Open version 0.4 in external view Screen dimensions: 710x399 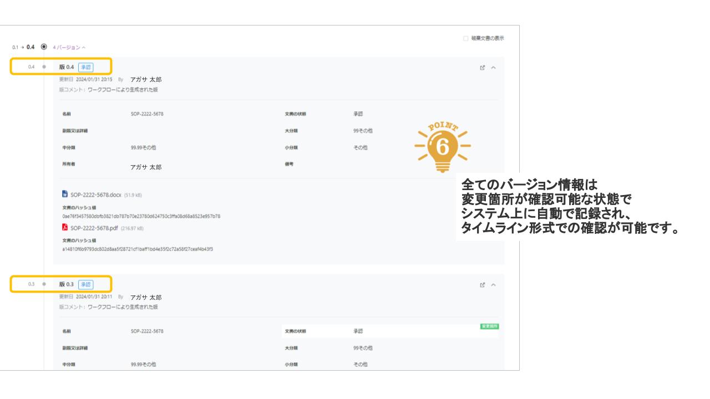point(482,68)
